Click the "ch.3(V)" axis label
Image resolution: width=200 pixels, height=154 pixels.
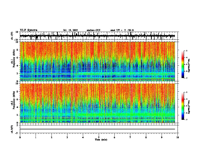click(x=12, y=129)
